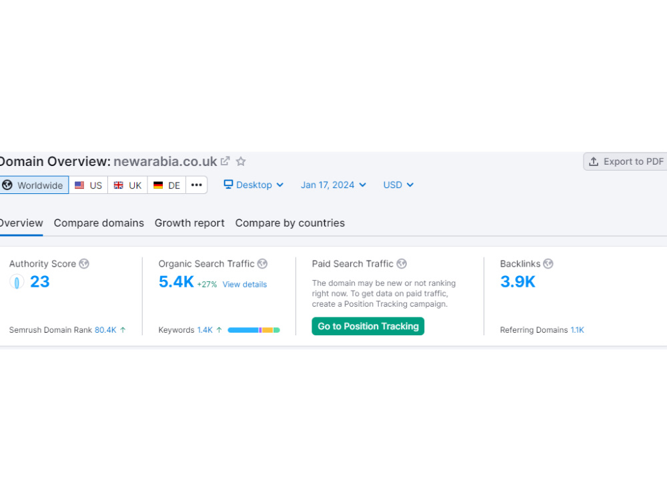Screen dimensions: 667x500
Task: Click the German flag icon
Action: 158,185
